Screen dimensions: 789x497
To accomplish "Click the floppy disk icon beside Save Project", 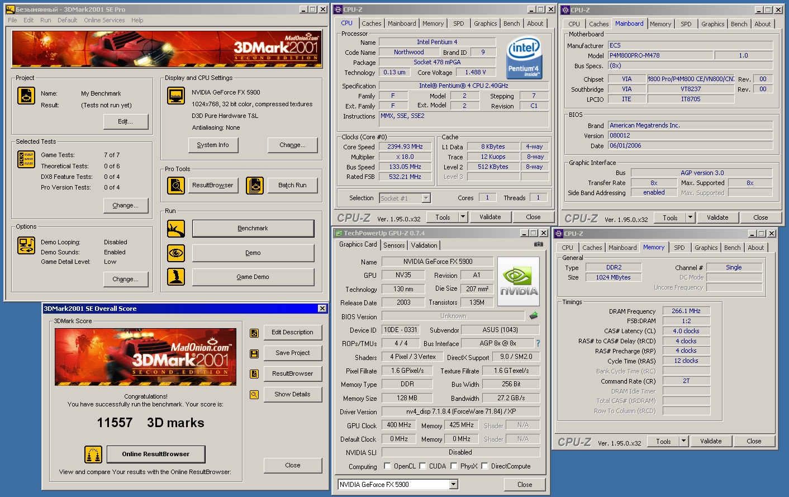I will 254,353.
